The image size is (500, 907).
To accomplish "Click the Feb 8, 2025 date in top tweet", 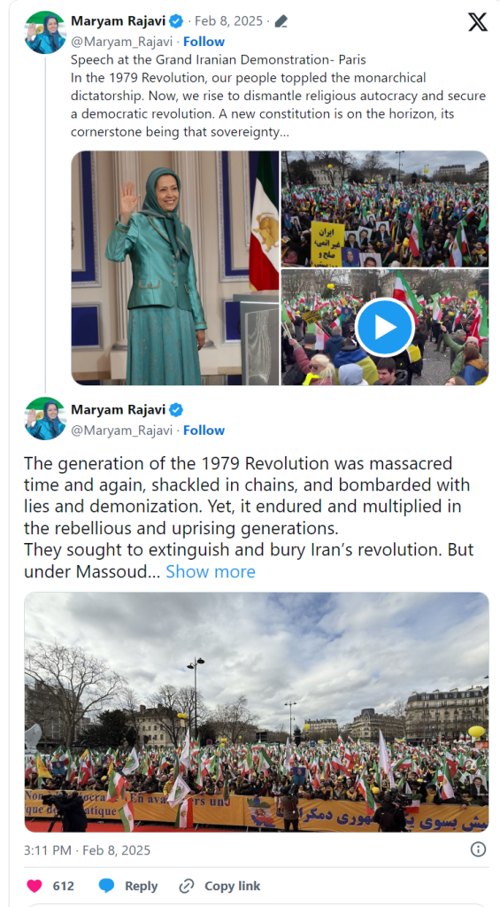I will pos(228,22).
